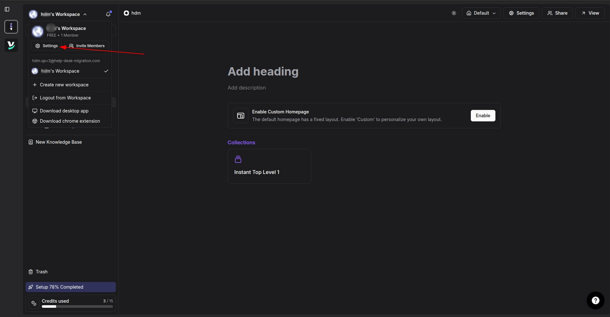Click the app logo in the left rail
Screen dimensions: 610x317
11,45
